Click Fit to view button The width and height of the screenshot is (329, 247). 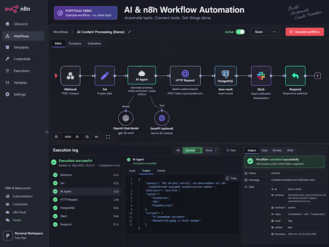point(97,137)
